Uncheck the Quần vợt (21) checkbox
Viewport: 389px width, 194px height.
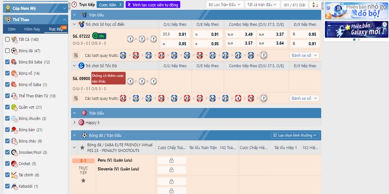pos(7,107)
